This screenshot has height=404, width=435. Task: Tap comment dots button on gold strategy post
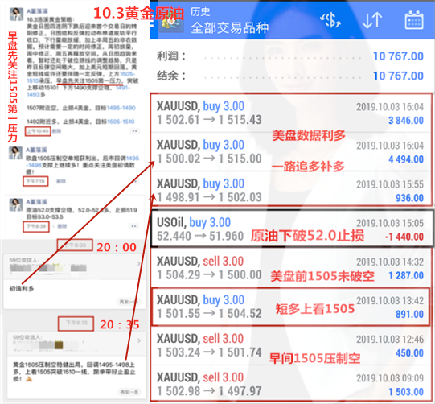134,131
